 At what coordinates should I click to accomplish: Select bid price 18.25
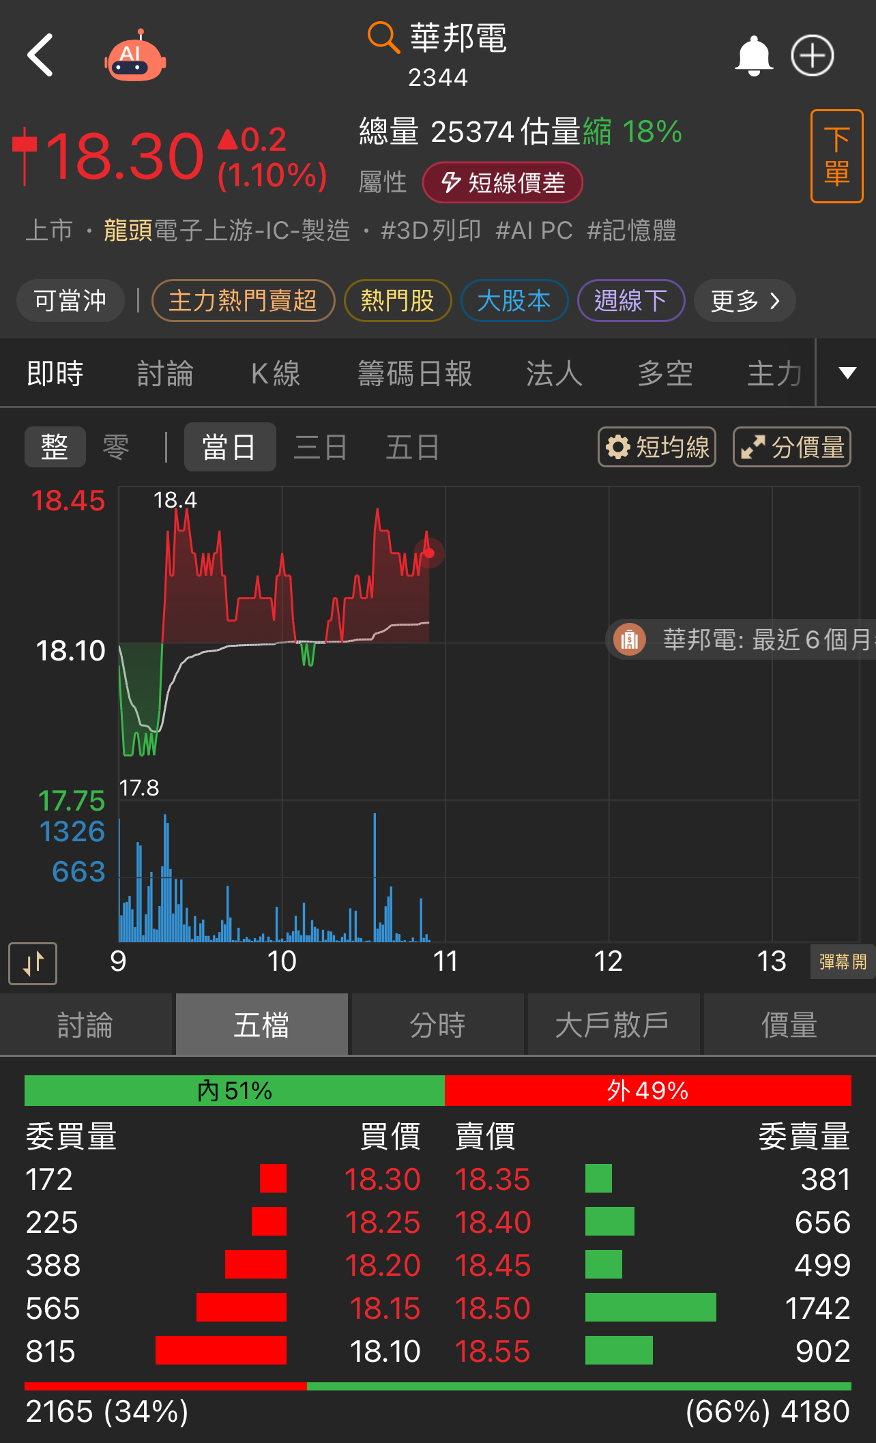point(383,1222)
